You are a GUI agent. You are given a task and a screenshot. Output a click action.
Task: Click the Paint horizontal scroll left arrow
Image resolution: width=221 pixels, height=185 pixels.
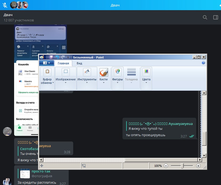(x=41, y=160)
